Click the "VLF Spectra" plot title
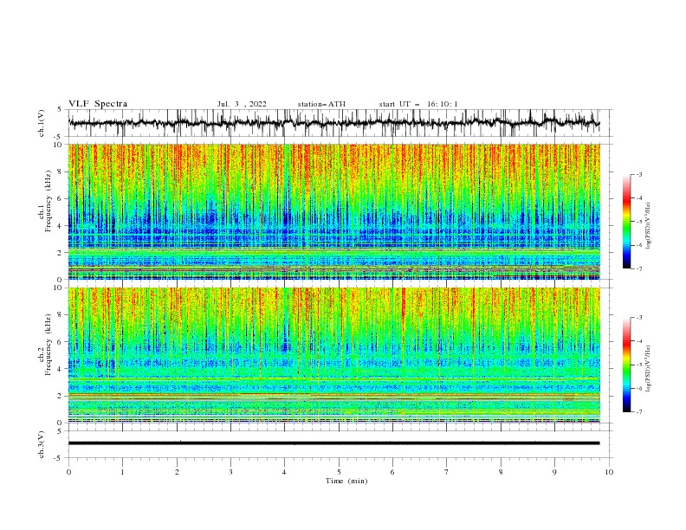 (98, 104)
